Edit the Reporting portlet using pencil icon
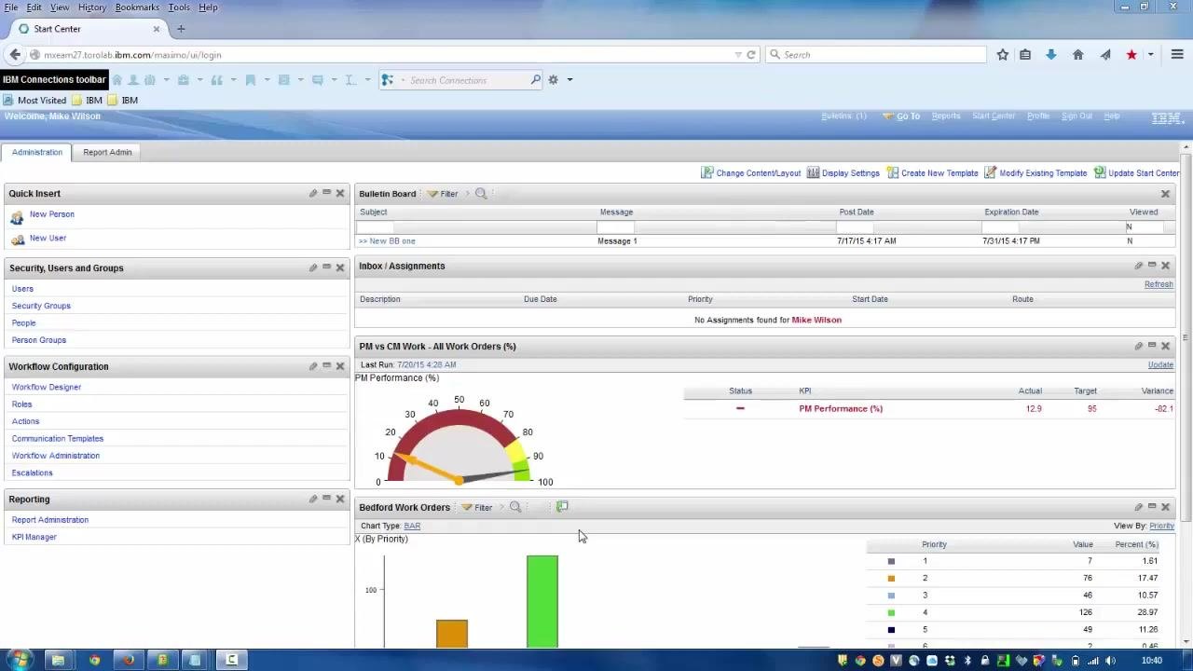The width and height of the screenshot is (1193, 671). pyautogui.click(x=313, y=499)
